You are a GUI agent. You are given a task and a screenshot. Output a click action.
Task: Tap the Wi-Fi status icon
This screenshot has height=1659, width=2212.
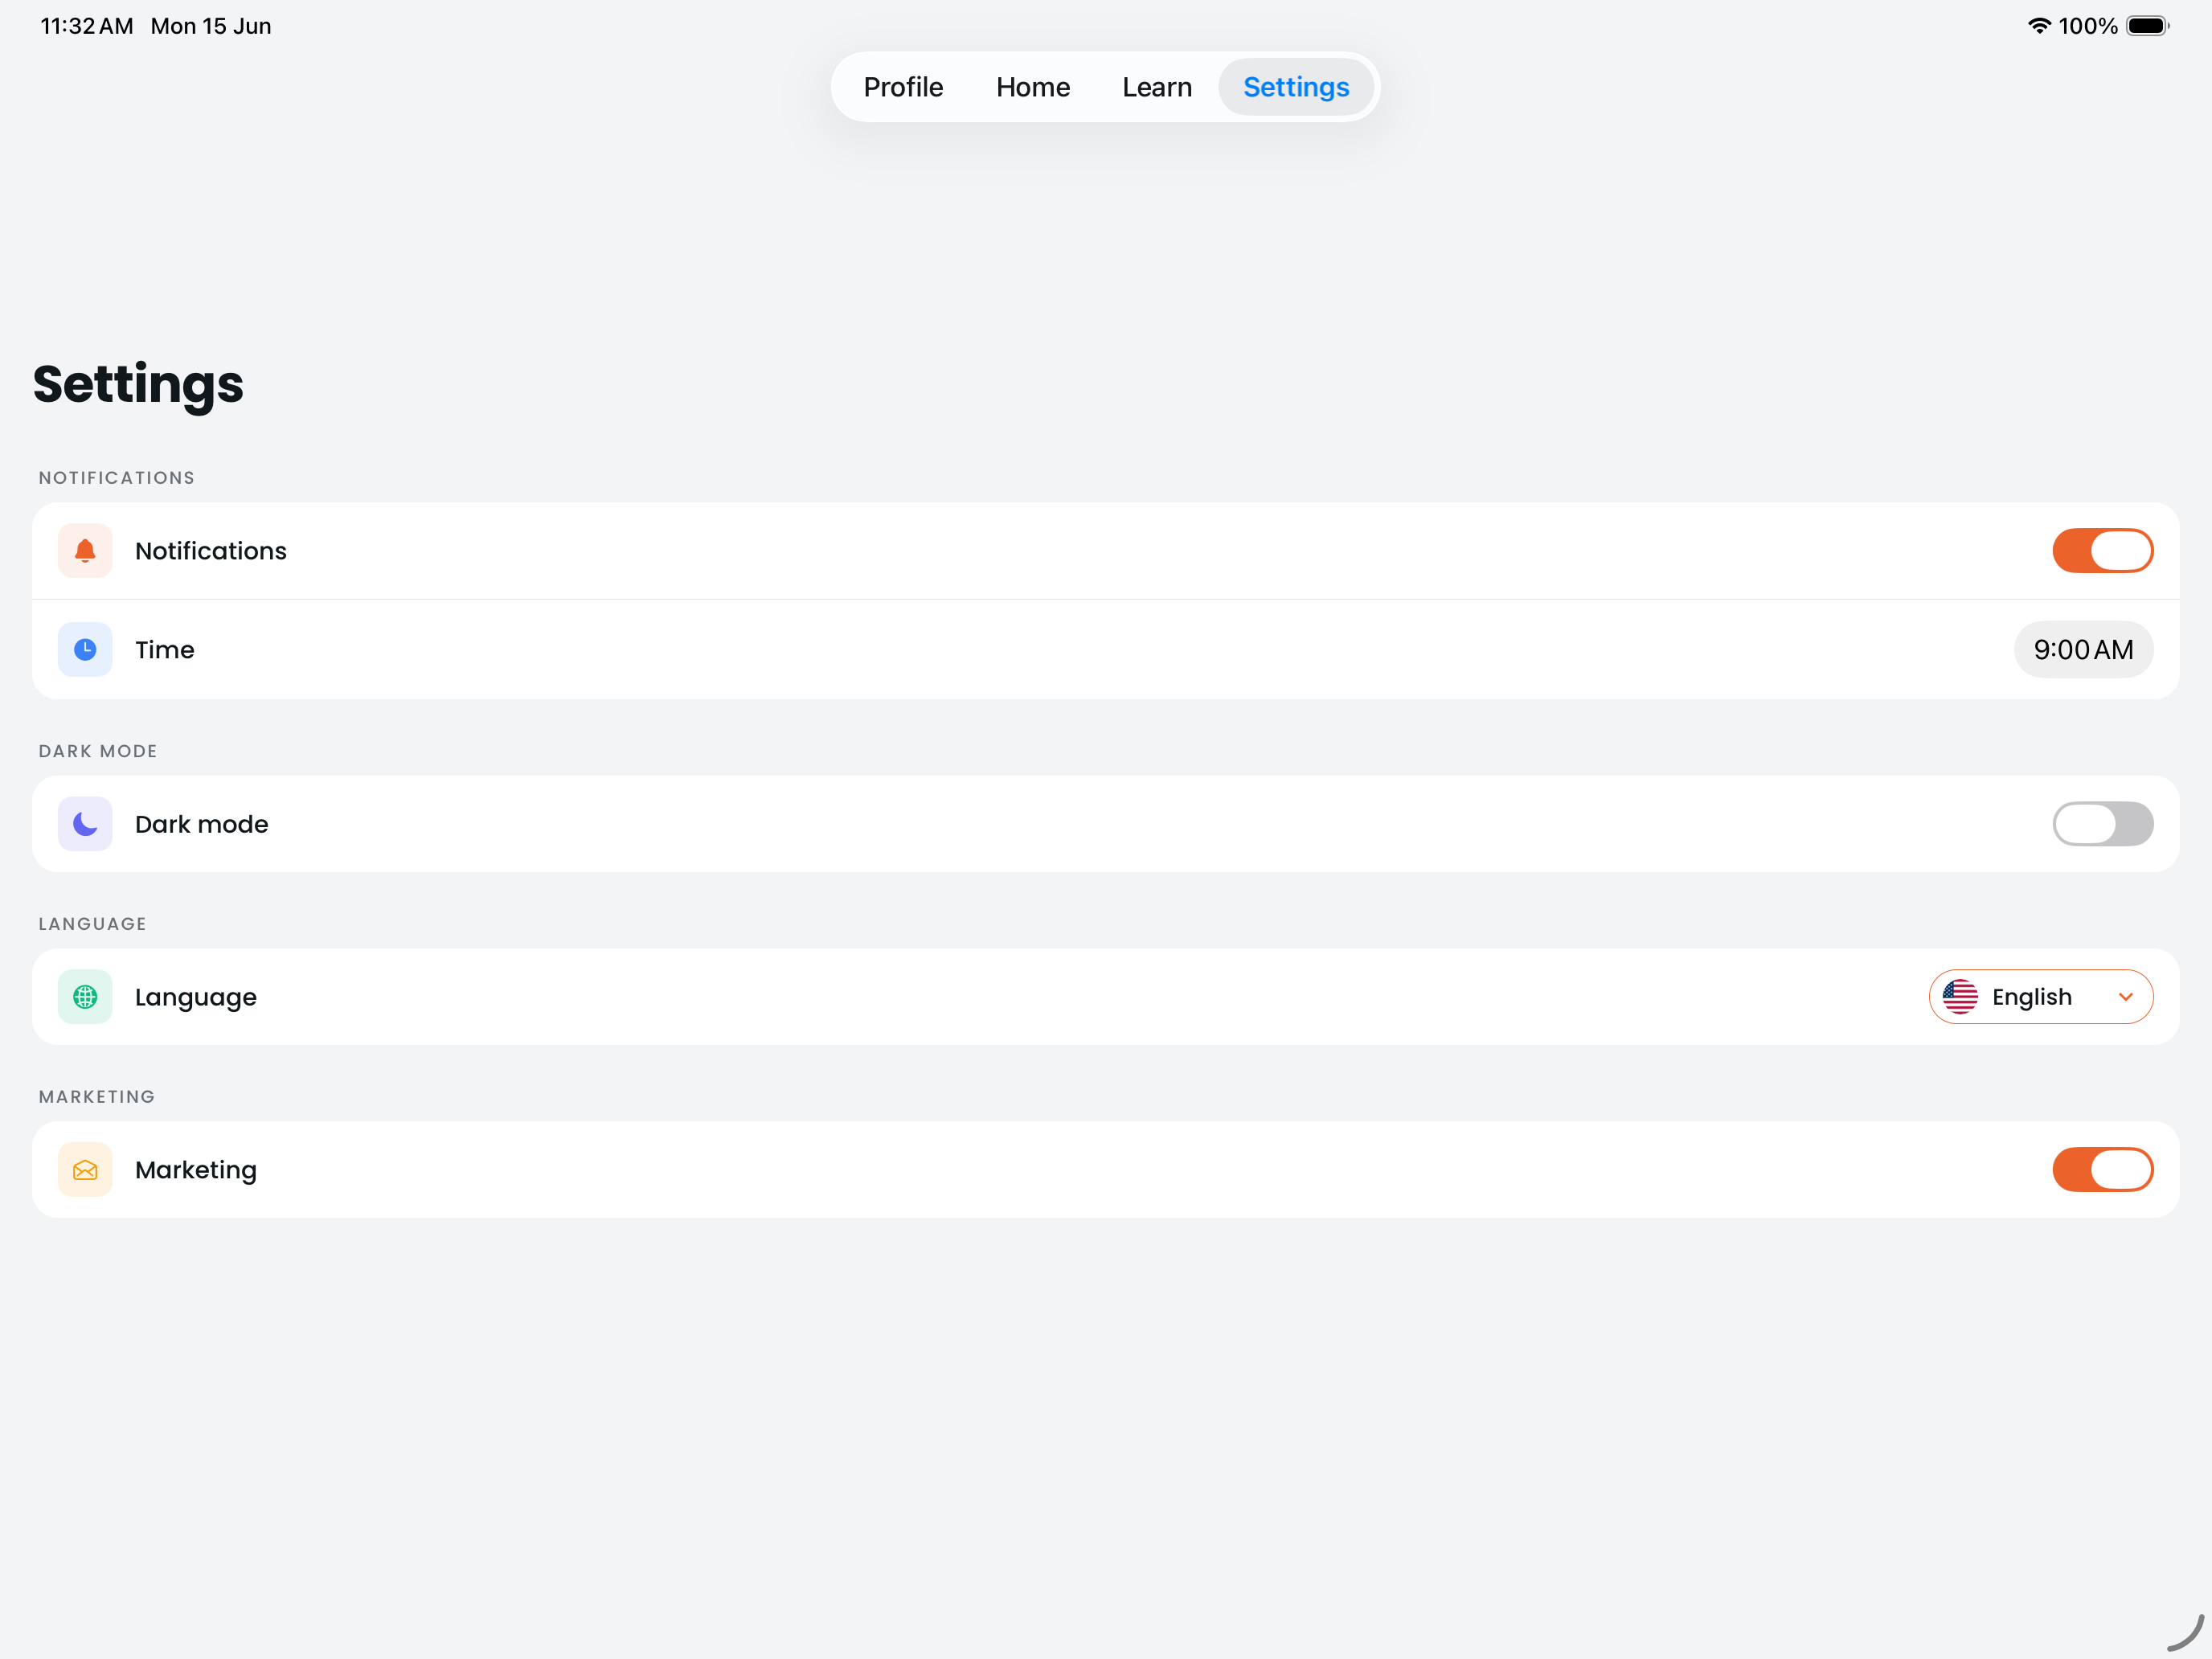click(x=2039, y=26)
